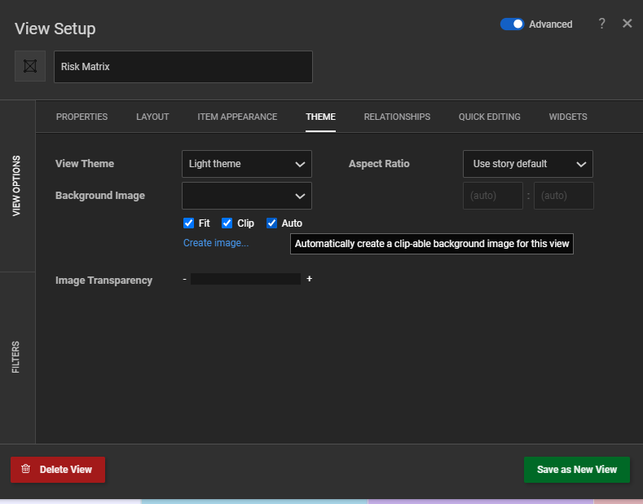Click the Background Image label

click(x=100, y=196)
